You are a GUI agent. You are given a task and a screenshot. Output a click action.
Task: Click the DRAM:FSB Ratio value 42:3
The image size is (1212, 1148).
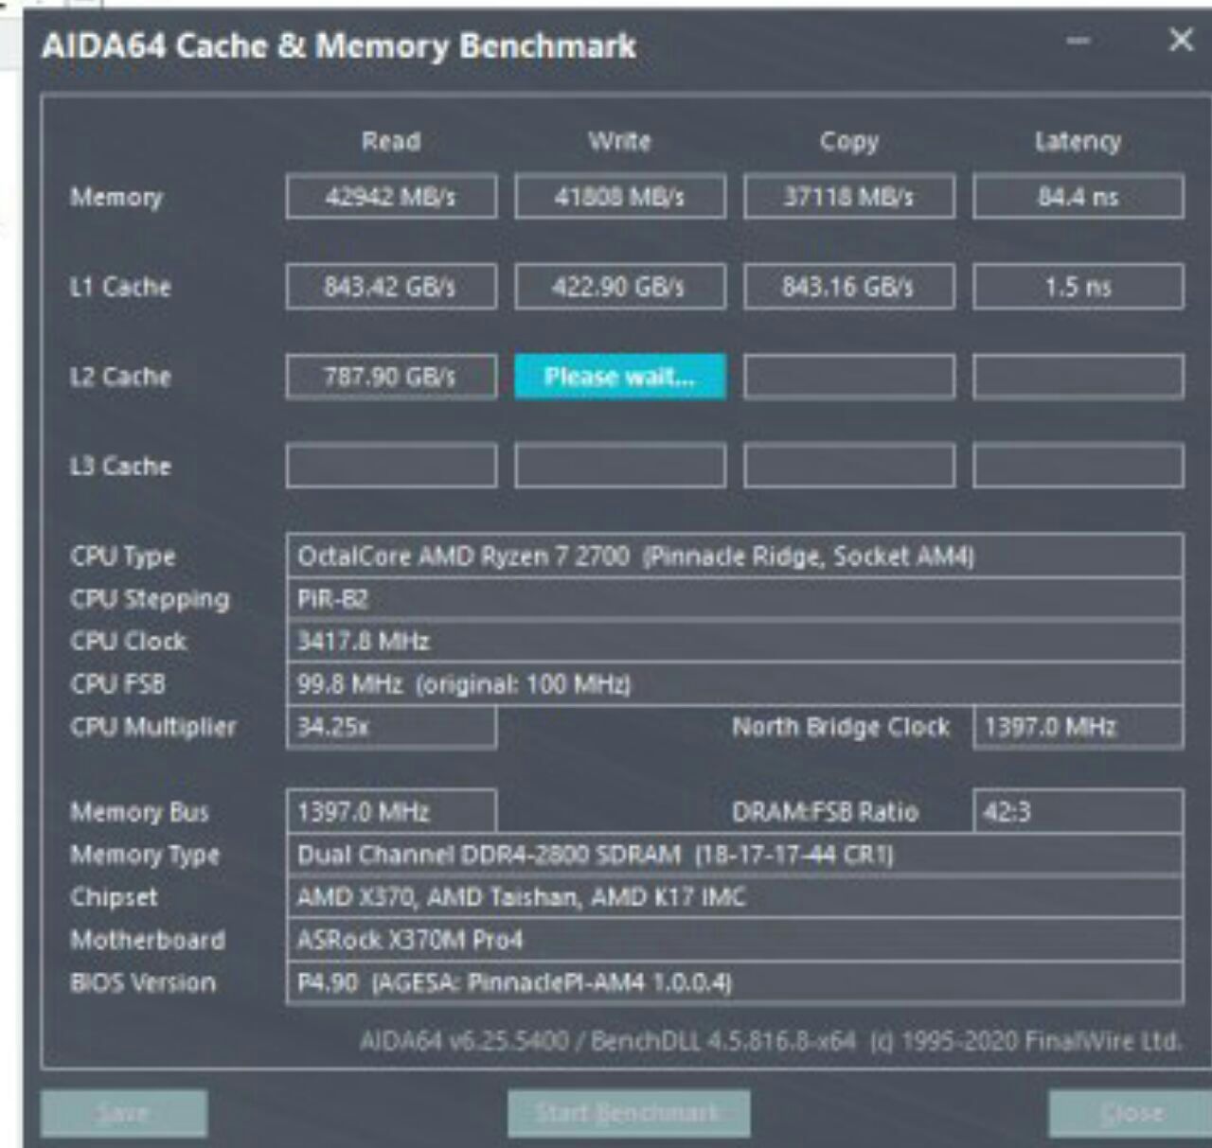click(1078, 812)
